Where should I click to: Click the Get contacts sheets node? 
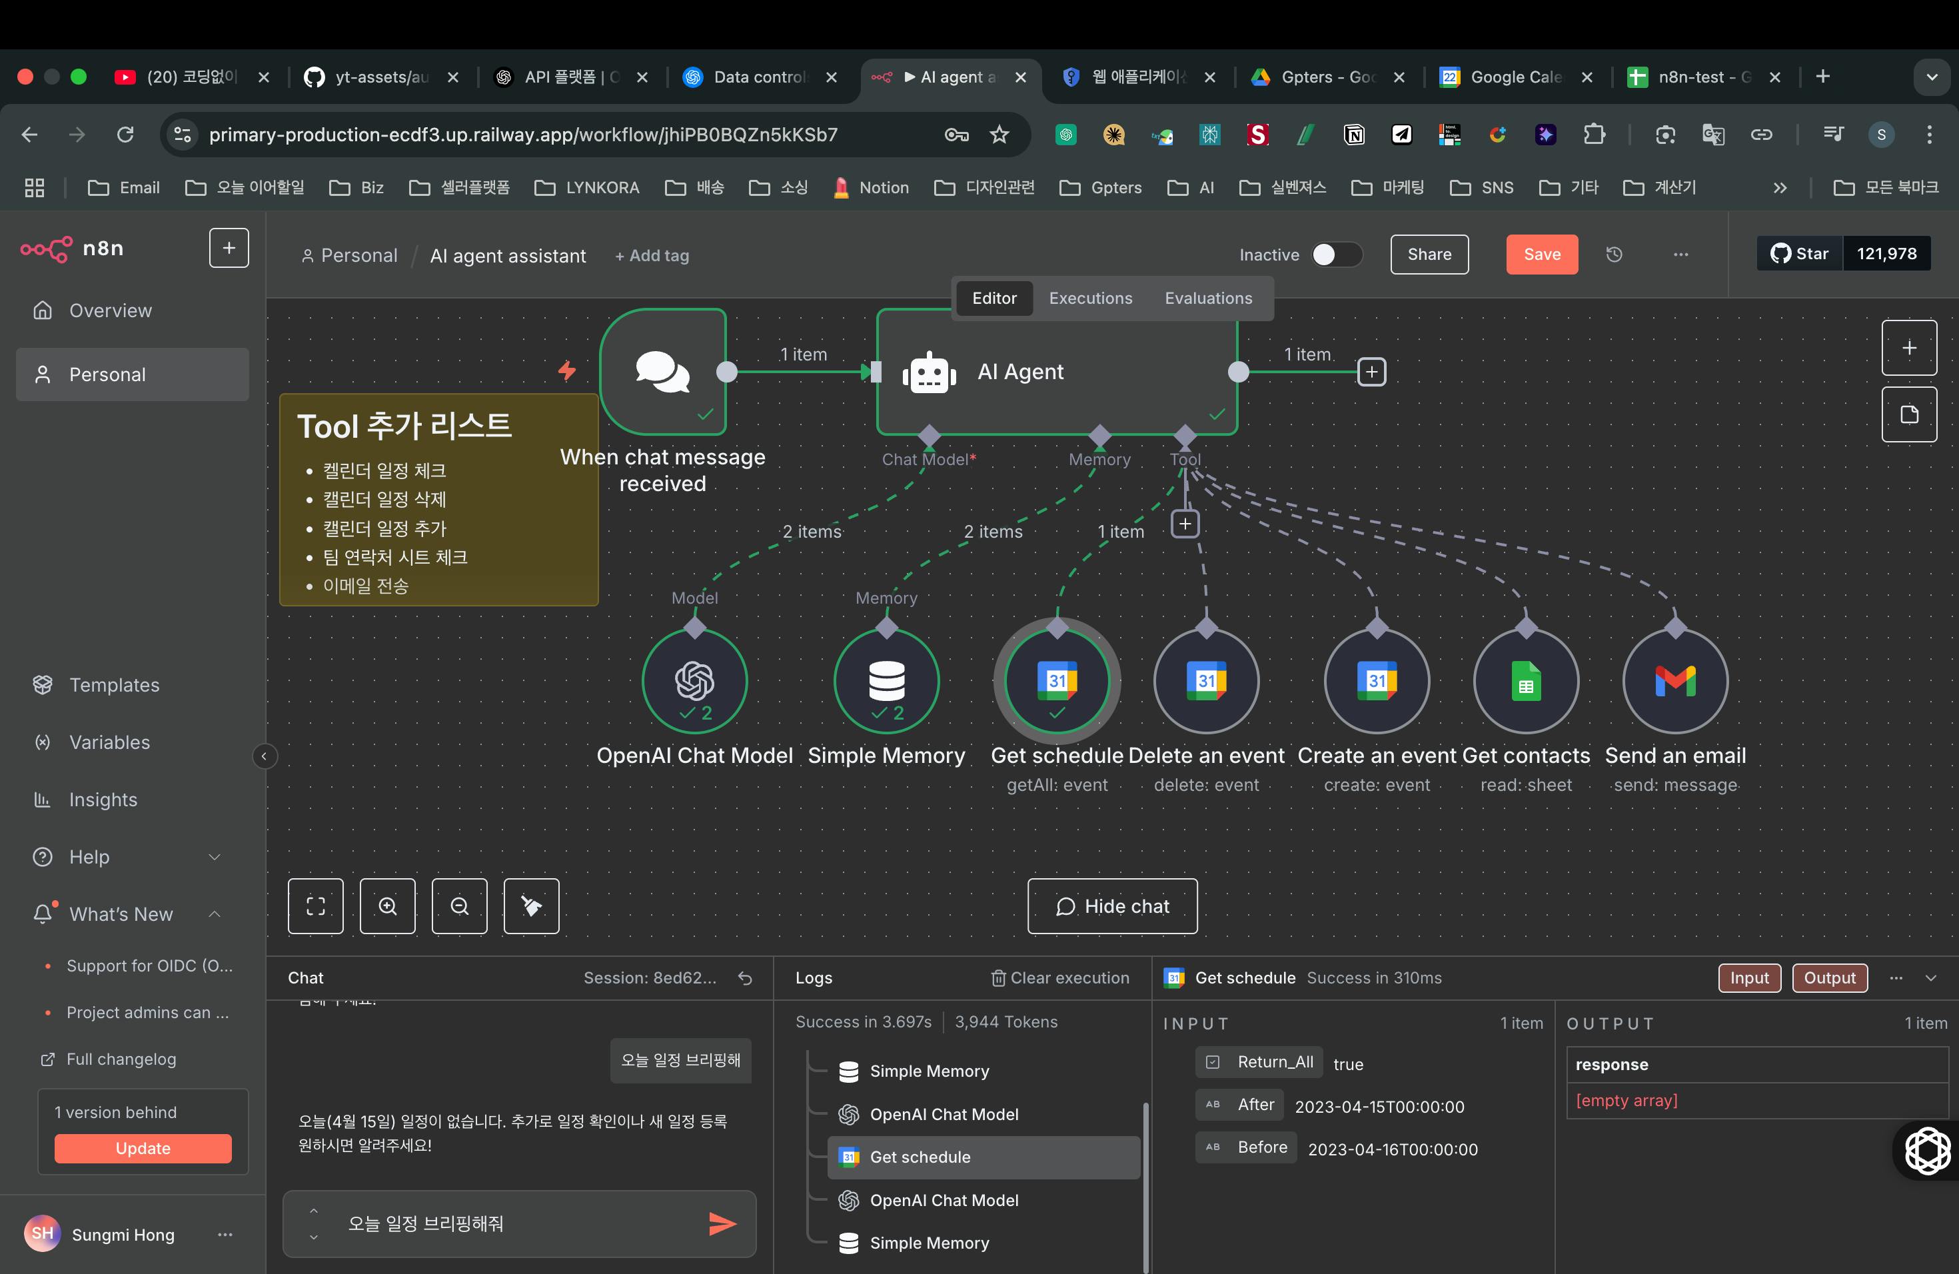pyautogui.click(x=1525, y=680)
